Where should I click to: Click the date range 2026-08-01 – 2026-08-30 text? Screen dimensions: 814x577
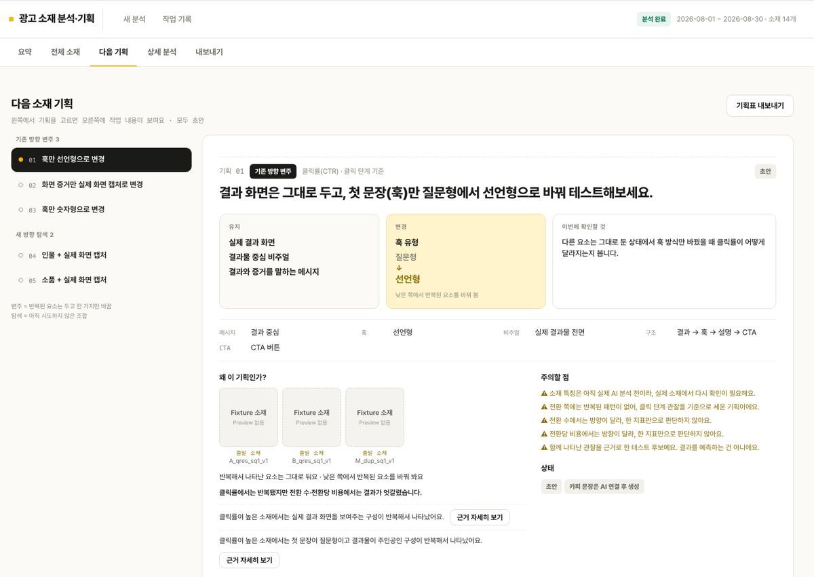(x=719, y=19)
